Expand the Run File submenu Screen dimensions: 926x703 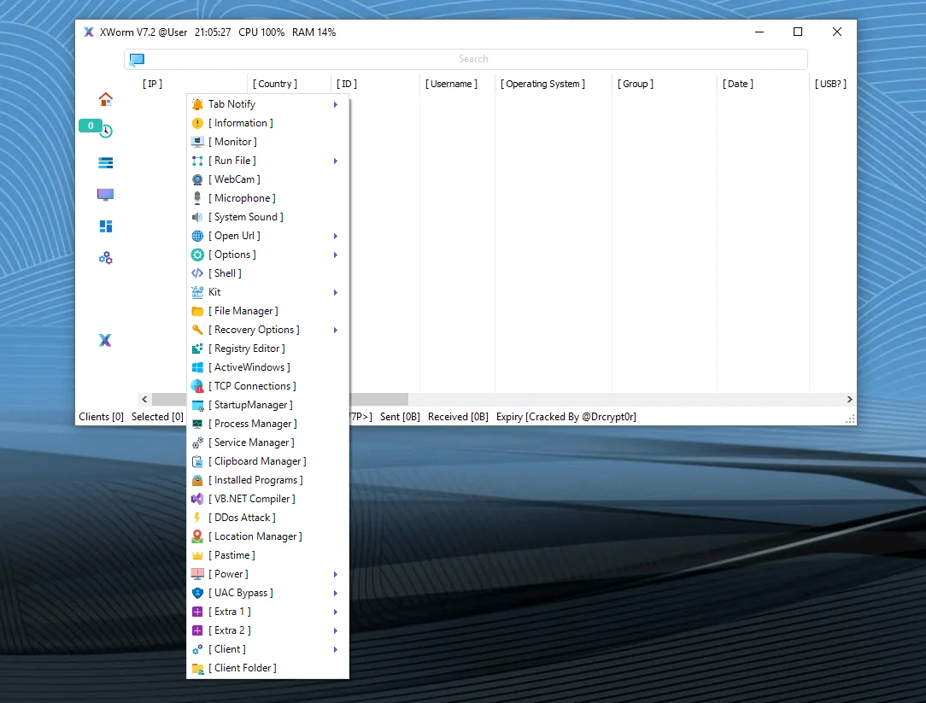click(x=335, y=160)
